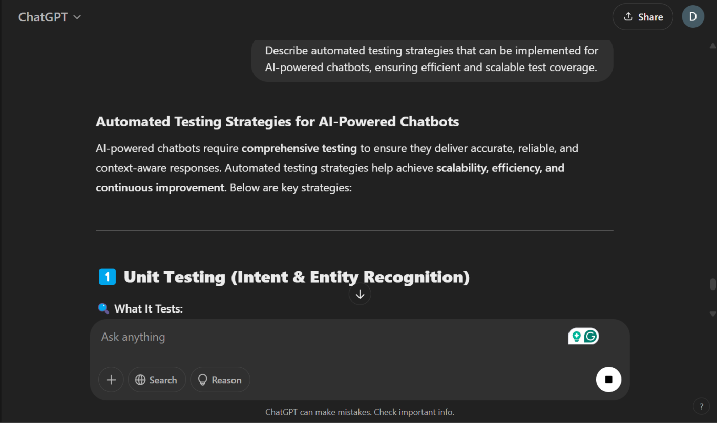Image resolution: width=717 pixels, height=423 pixels.
Task: Click the scrollbar down arrow
Action: point(712,314)
